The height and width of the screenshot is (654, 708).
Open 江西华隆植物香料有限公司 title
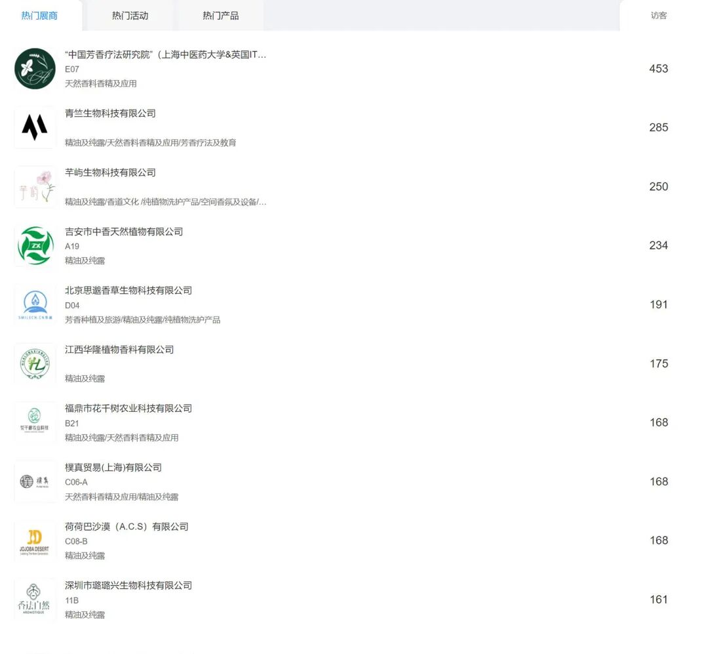tap(119, 350)
